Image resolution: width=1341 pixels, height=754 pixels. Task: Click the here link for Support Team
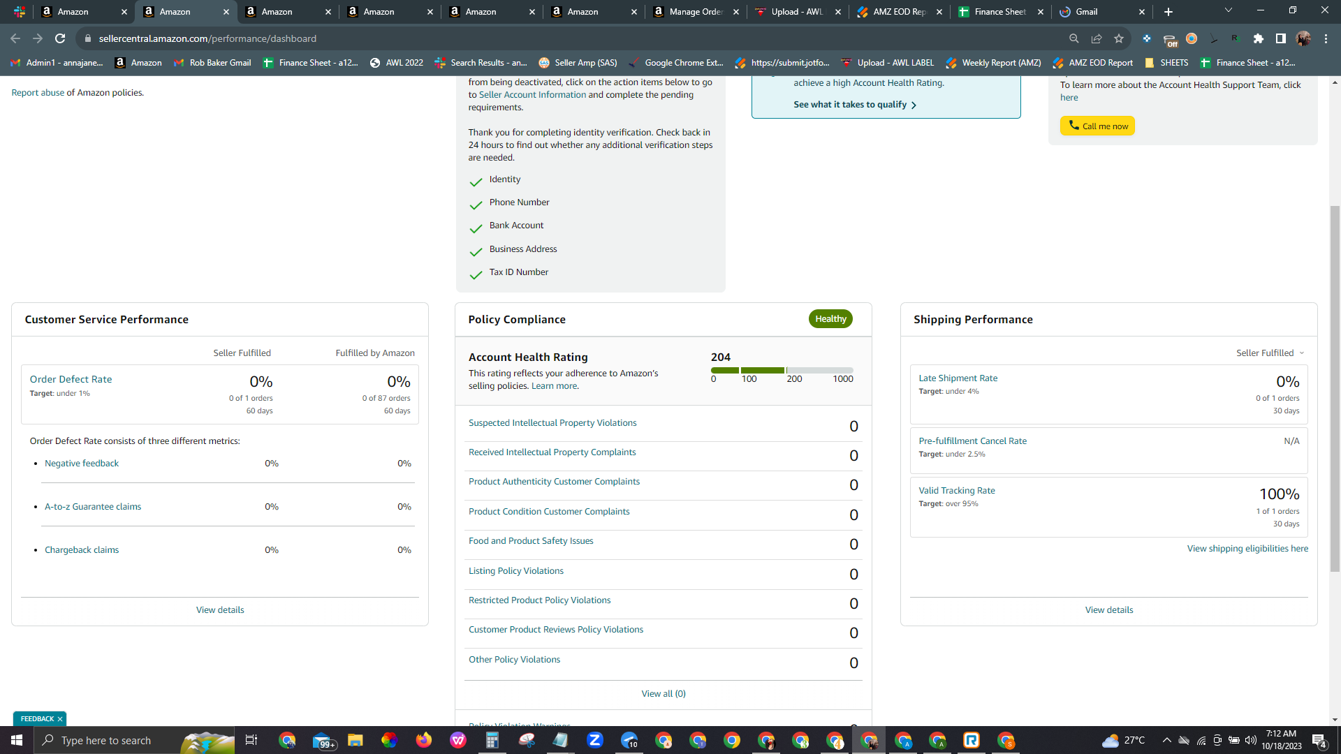1069,98
